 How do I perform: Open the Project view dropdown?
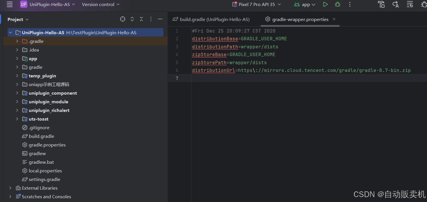click(x=18, y=19)
